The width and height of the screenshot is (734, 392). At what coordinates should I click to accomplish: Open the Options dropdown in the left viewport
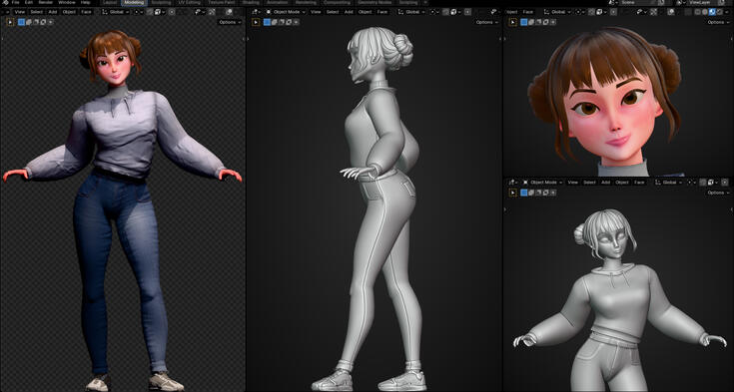(230, 22)
